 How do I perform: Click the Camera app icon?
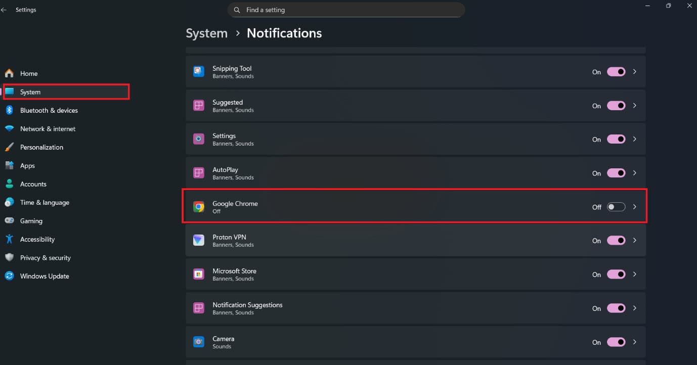pyautogui.click(x=199, y=342)
